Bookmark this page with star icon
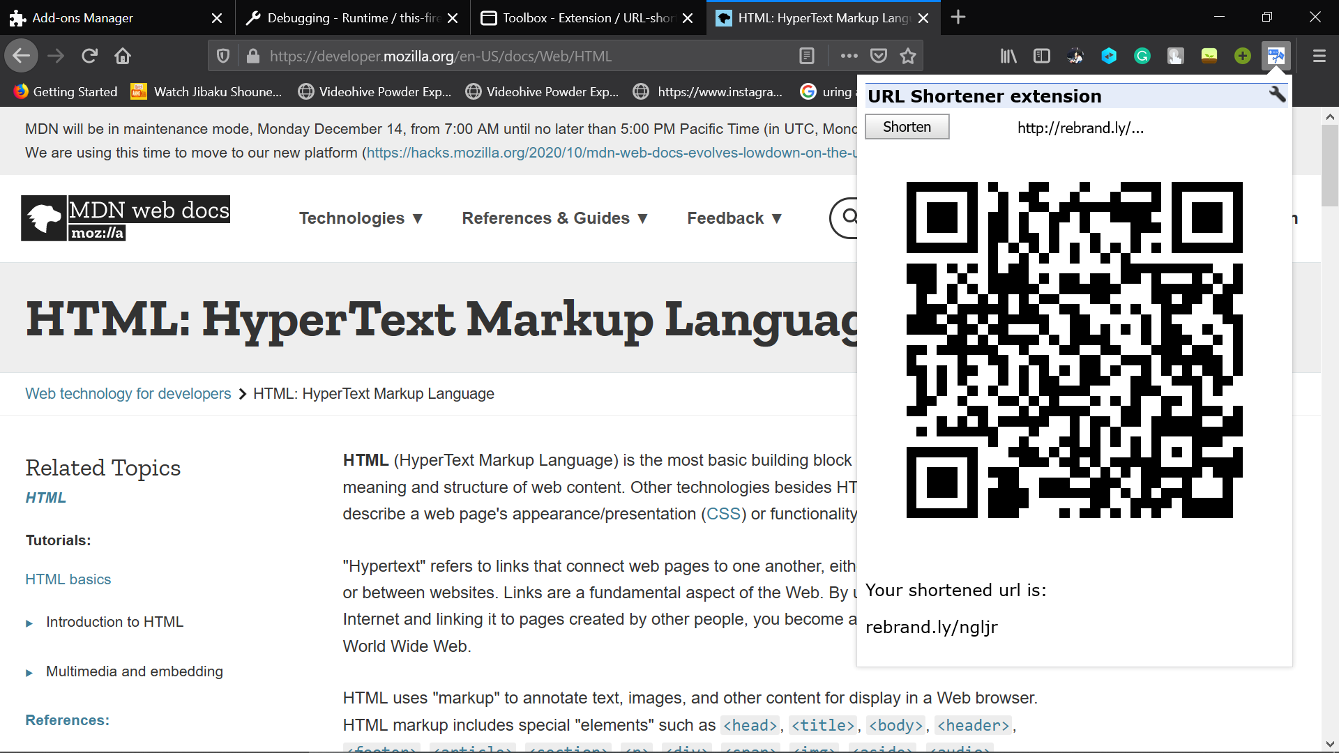 (908, 56)
